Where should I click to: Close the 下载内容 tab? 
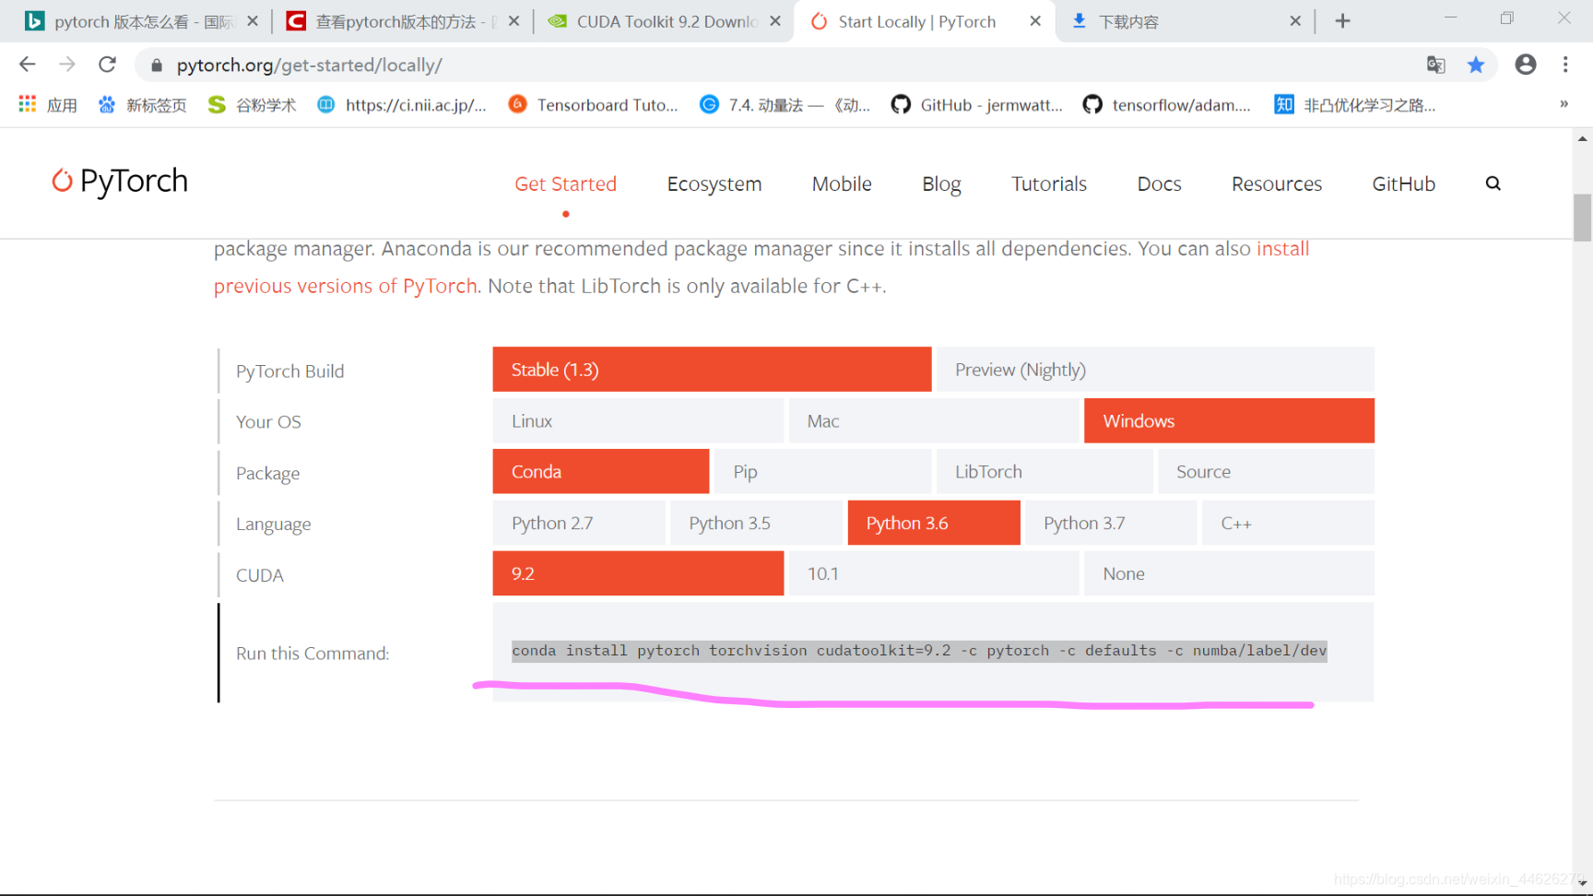(x=1295, y=21)
